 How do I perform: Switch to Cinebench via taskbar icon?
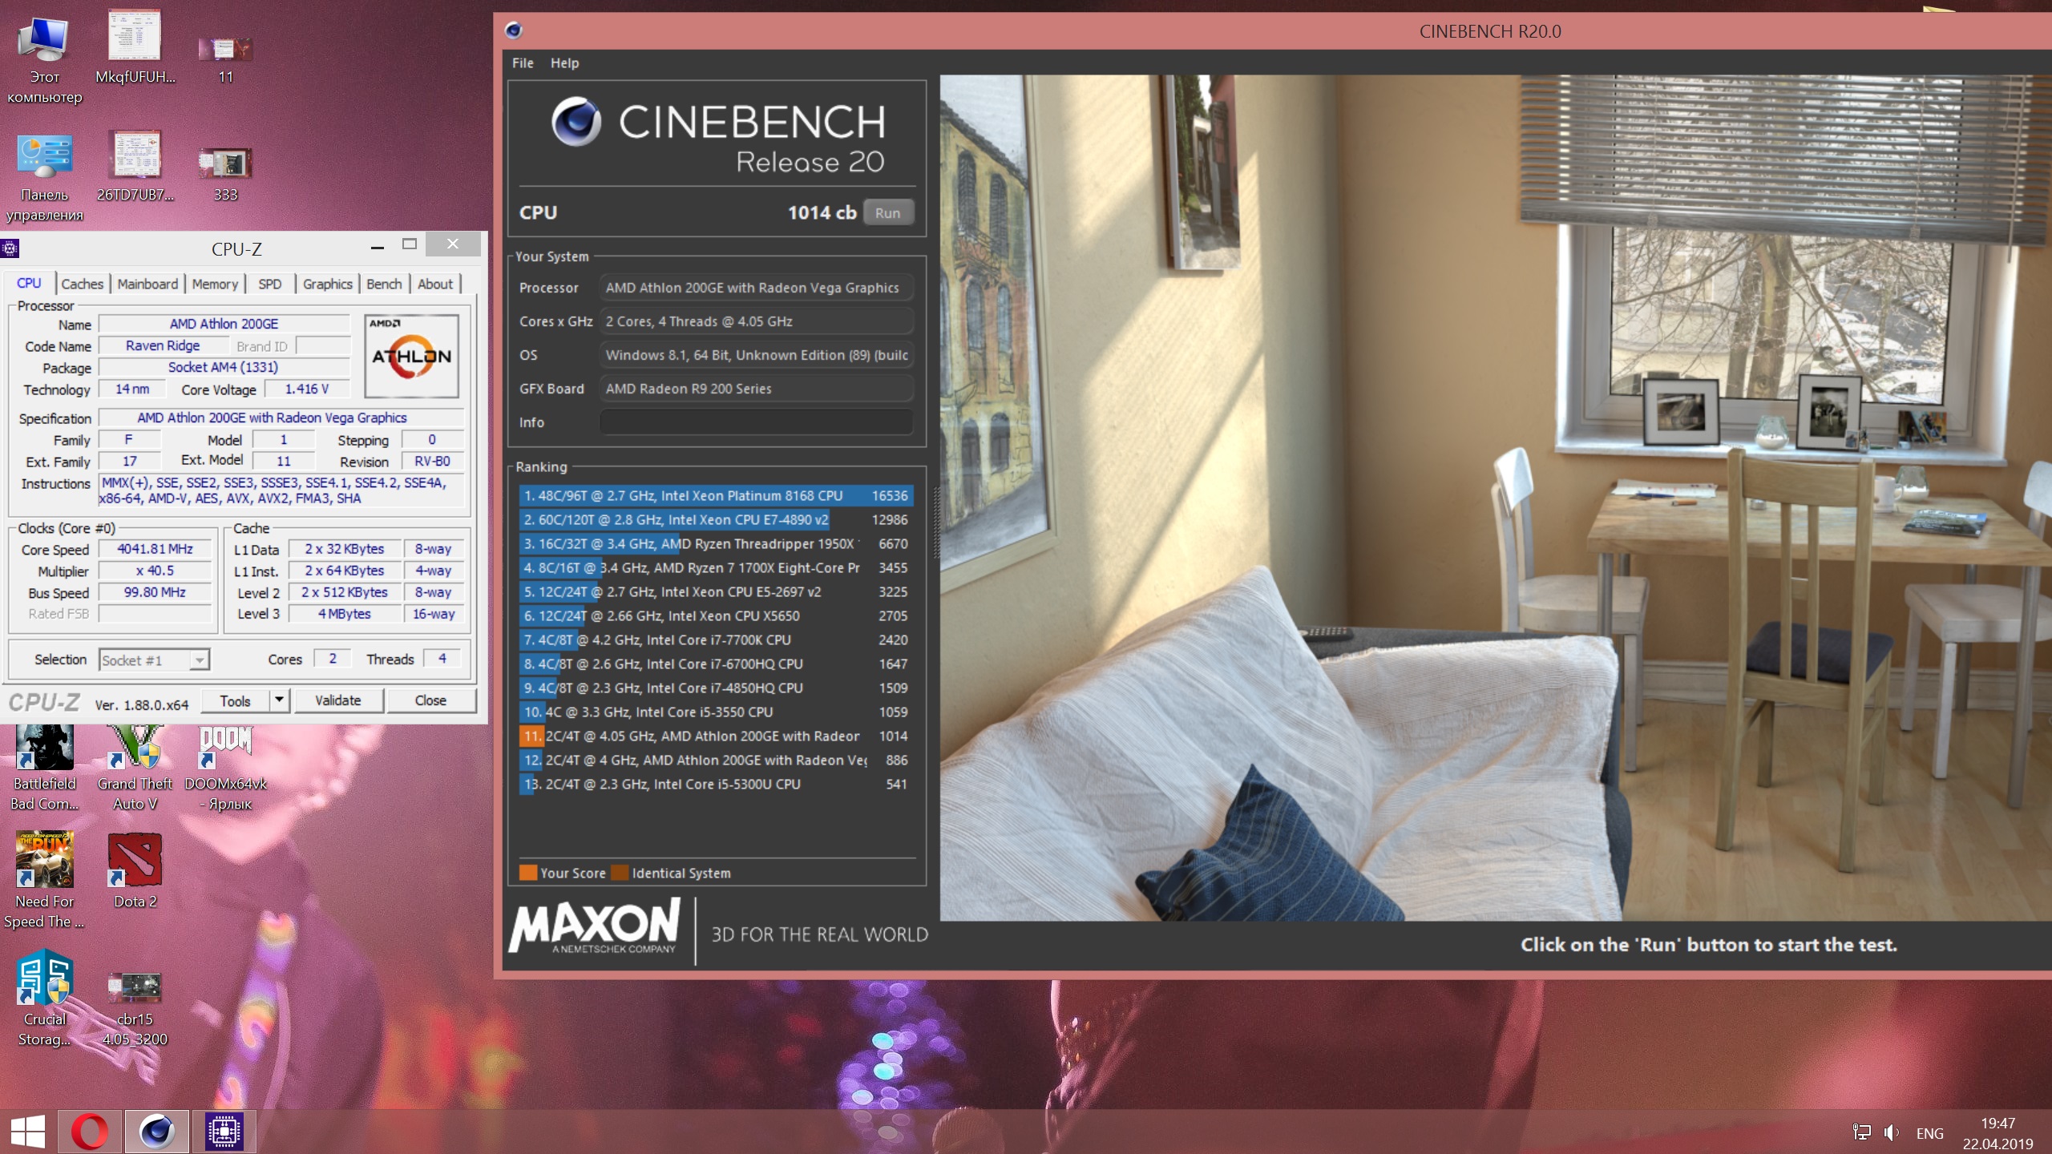coord(157,1132)
